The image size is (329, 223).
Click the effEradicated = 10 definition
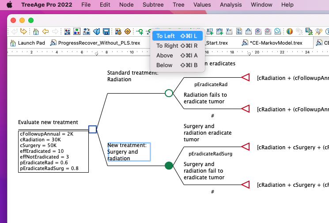point(42,151)
